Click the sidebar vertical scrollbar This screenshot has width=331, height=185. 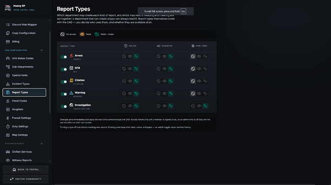[x=50, y=73]
